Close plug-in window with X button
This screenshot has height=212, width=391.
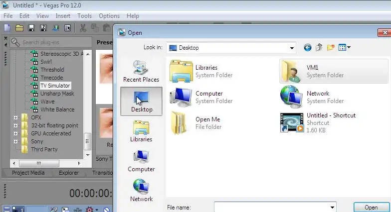[5, 38]
